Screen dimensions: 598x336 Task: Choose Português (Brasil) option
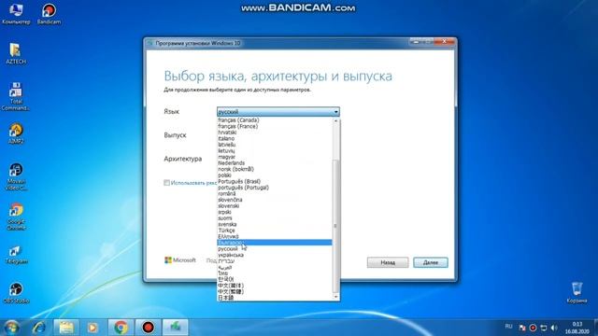[x=275, y=181]
